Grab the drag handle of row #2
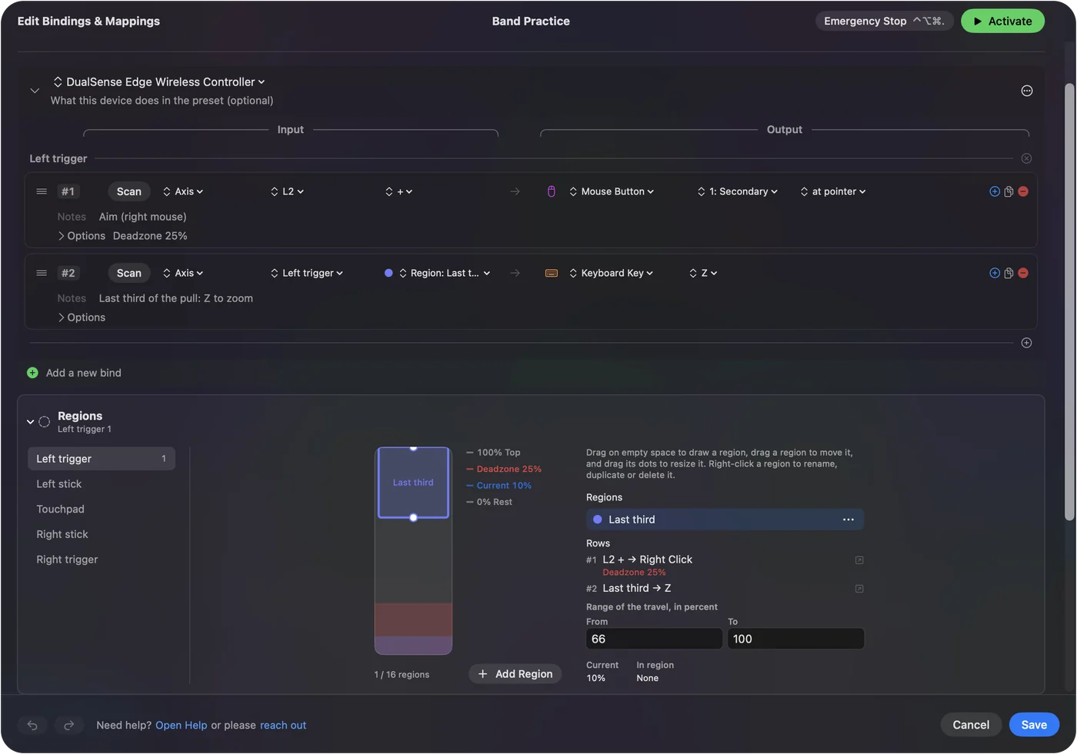The width and height of the screenshot is (1077, 754). coord(42,273)
